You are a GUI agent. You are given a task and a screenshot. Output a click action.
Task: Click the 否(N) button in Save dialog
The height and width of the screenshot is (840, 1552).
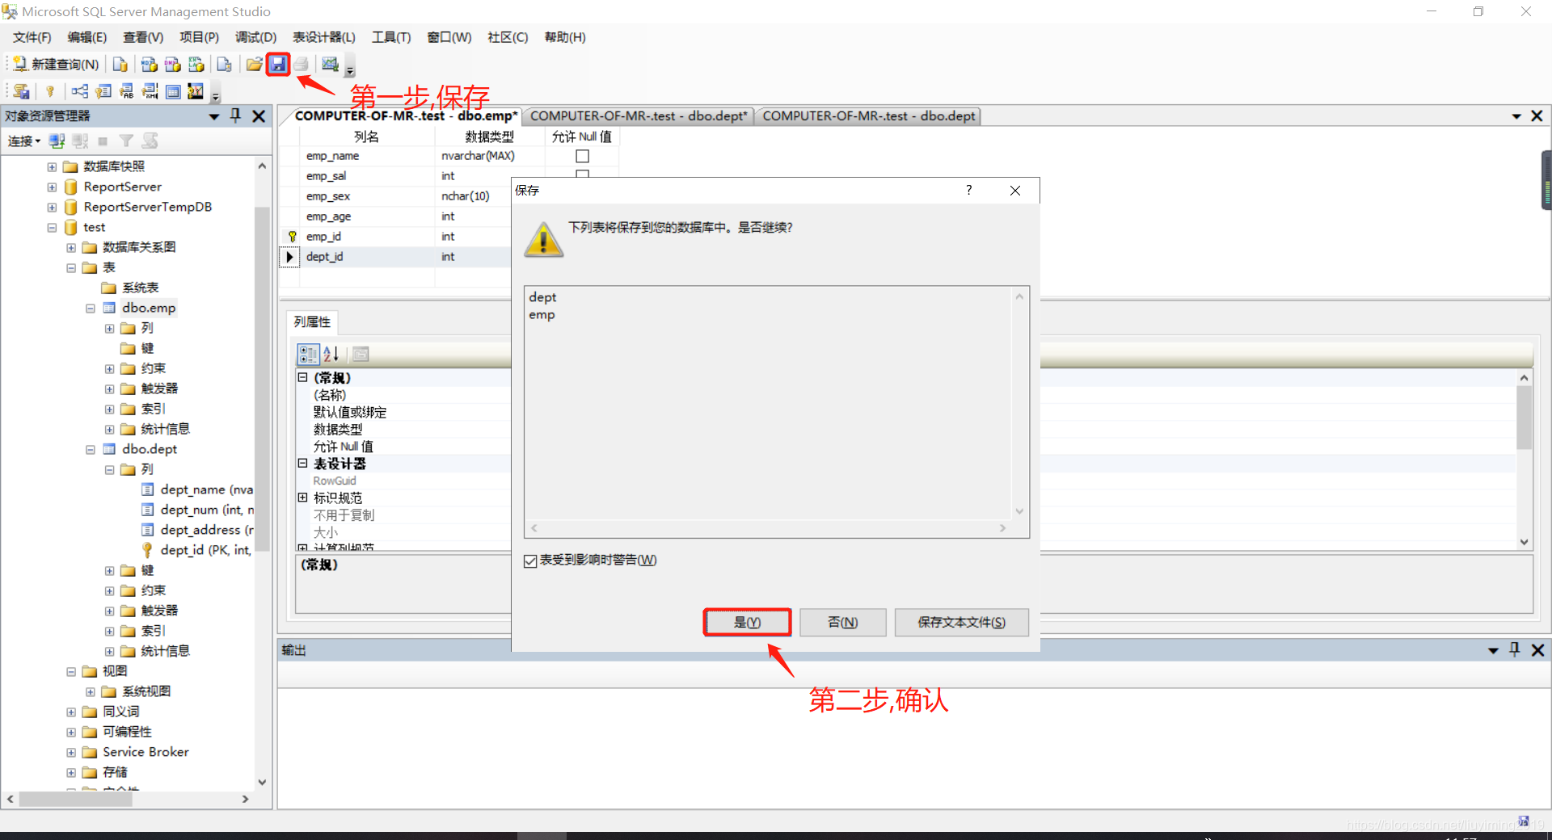pos(843,622)
